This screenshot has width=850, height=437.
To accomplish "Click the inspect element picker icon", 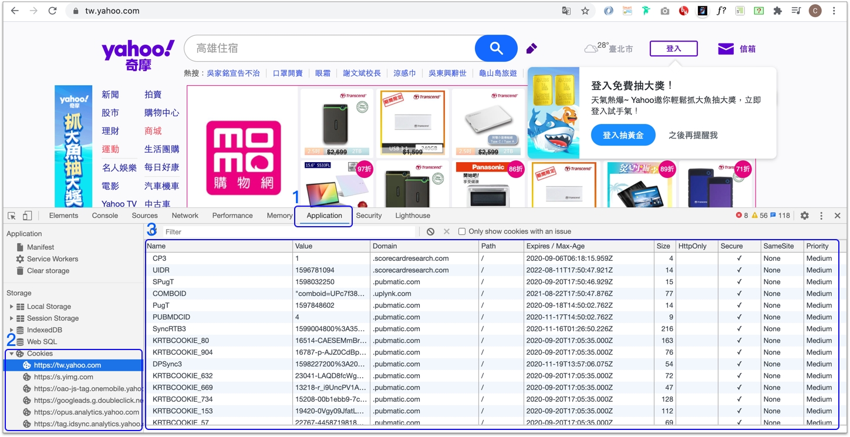I will click(x=12, y=216).
